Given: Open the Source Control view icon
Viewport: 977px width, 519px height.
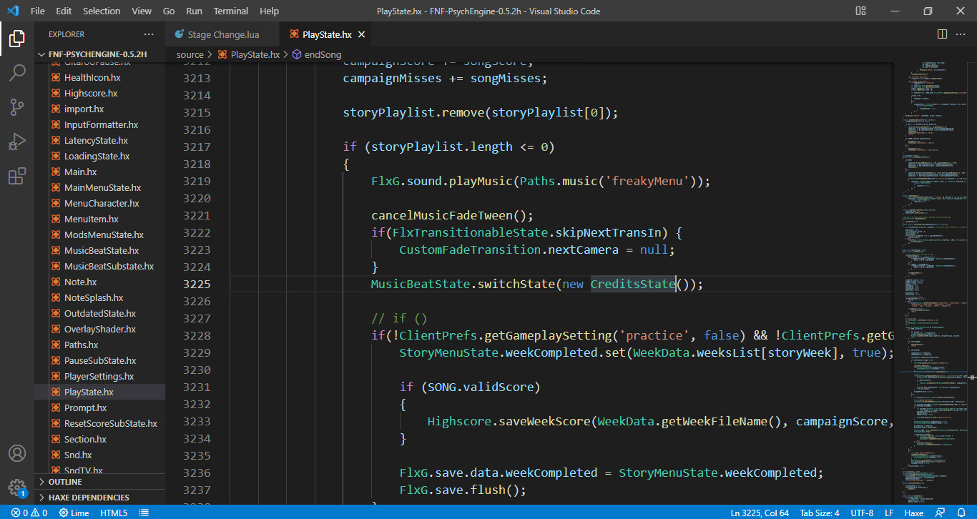Looking at the screenshot, I should [17, 107].
